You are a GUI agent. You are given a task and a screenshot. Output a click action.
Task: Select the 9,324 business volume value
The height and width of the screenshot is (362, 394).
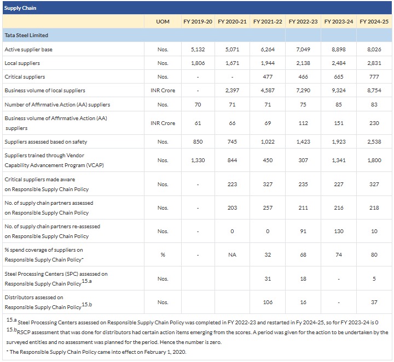(338, 91)
